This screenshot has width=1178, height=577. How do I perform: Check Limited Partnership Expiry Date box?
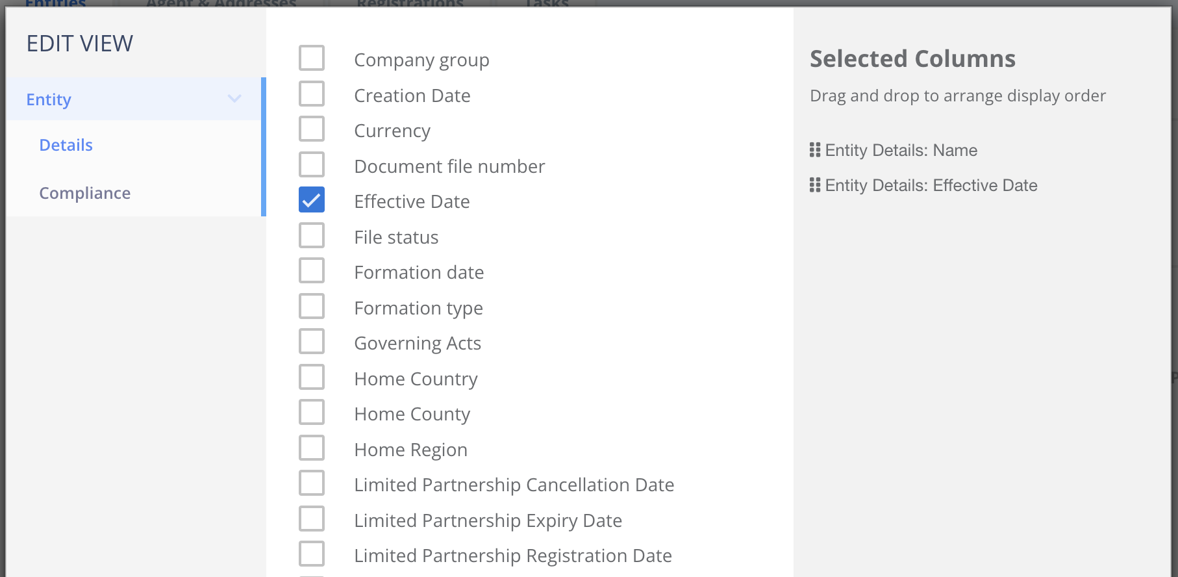[312, 519]
